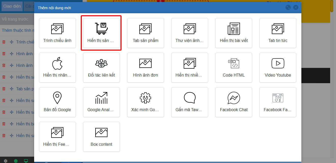The height and width of the screenshot is (163, 336).
Task: Add the Video Youtube block
Action: (278, 68)
